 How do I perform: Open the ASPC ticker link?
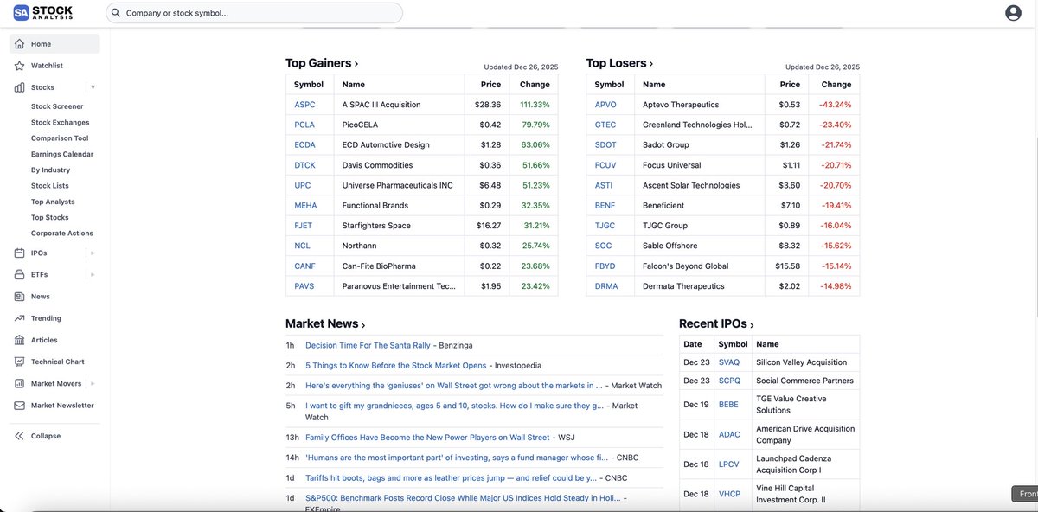pos(304,105)
